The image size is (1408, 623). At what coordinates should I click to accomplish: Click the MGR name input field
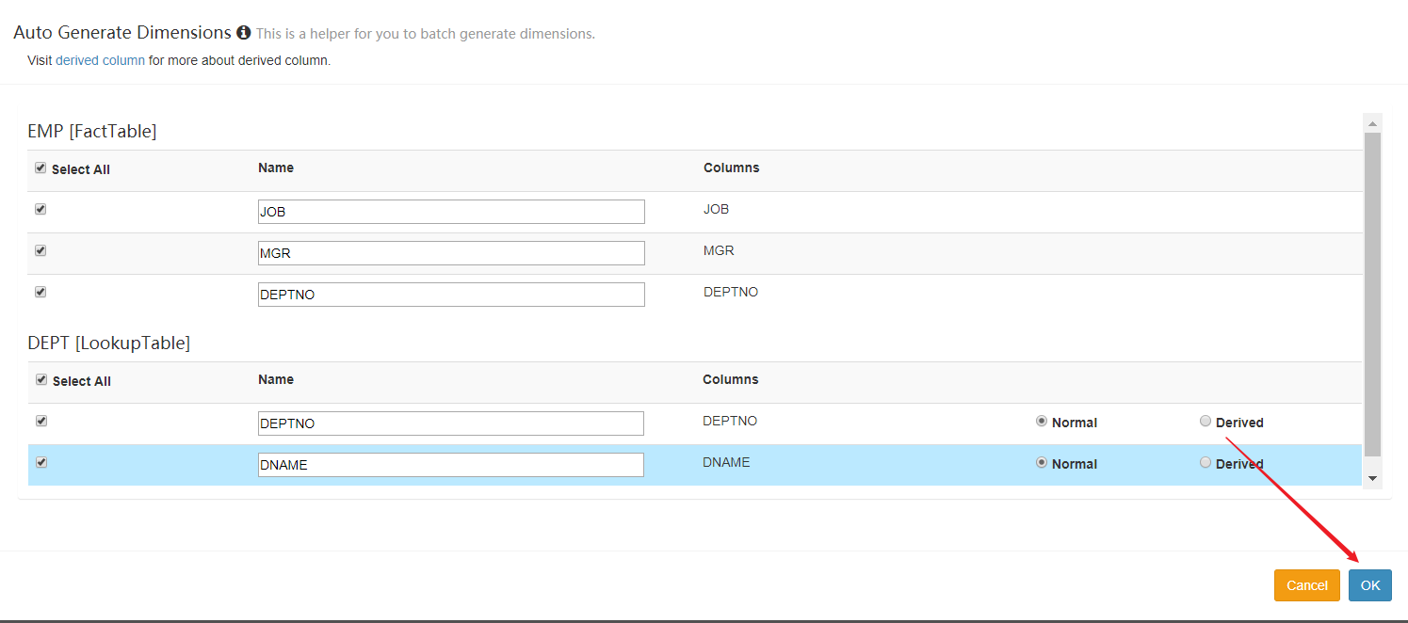tap(451, 253)
